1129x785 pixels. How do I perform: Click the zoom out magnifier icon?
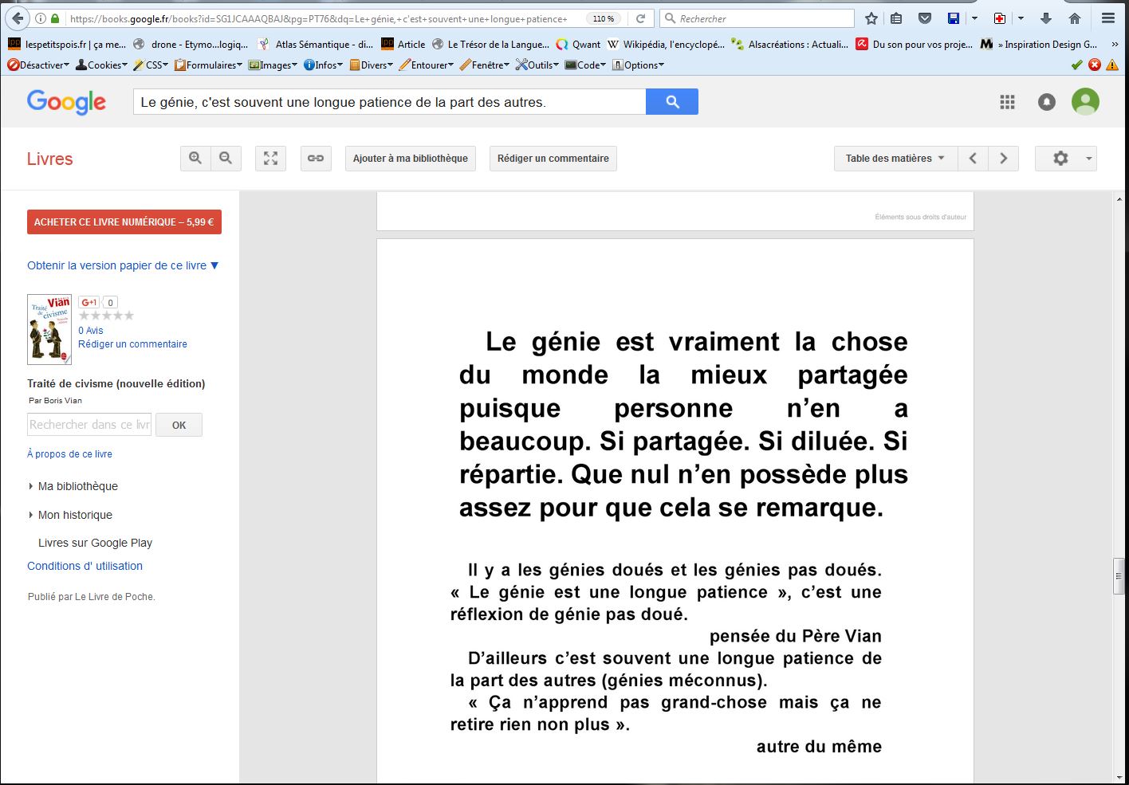click(x=226, y=159)
